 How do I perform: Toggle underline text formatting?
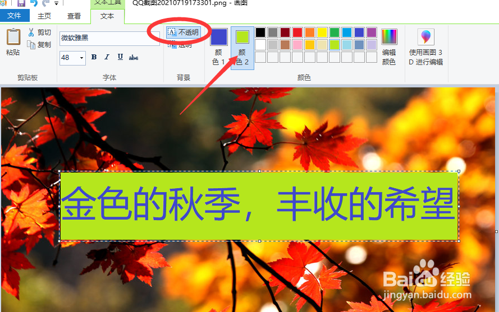(x=120, y=57)
